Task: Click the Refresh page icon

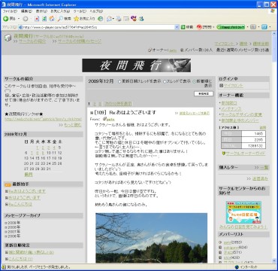Action: tap(44, 19)
